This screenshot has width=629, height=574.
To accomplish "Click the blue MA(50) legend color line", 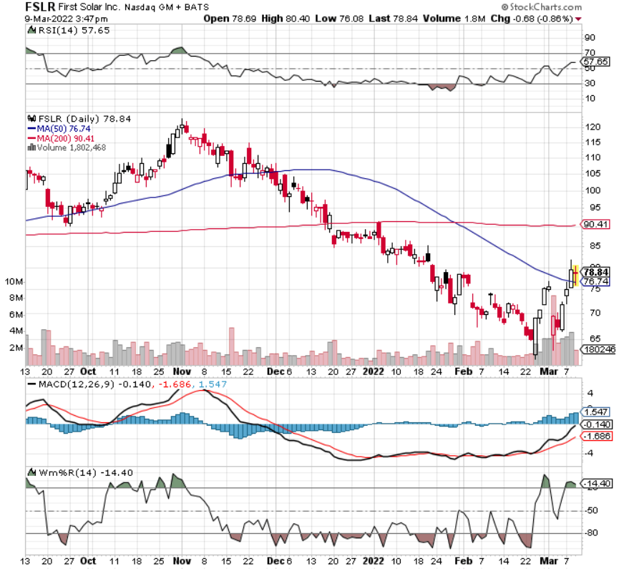I will (x=31, y=128).
